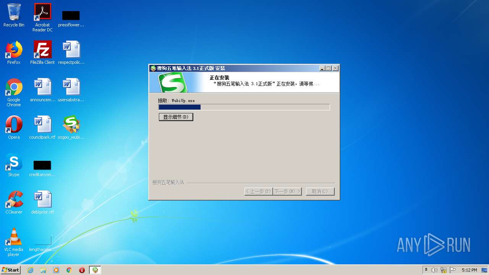Select the respectpolic document icon
Image resolution: width=489 pixels, height=275 pixels.
tap(71, 53)
